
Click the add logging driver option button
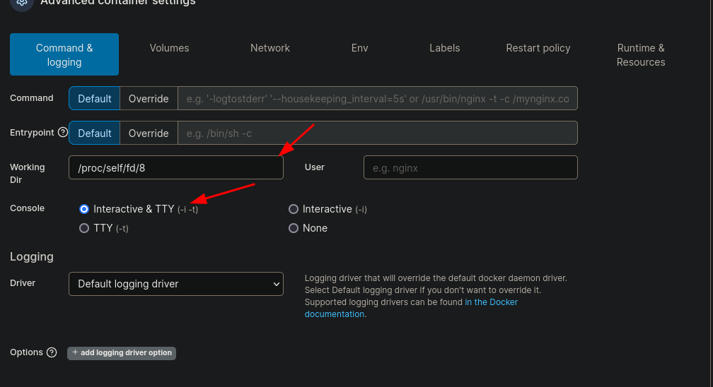(x=121, y=352)
